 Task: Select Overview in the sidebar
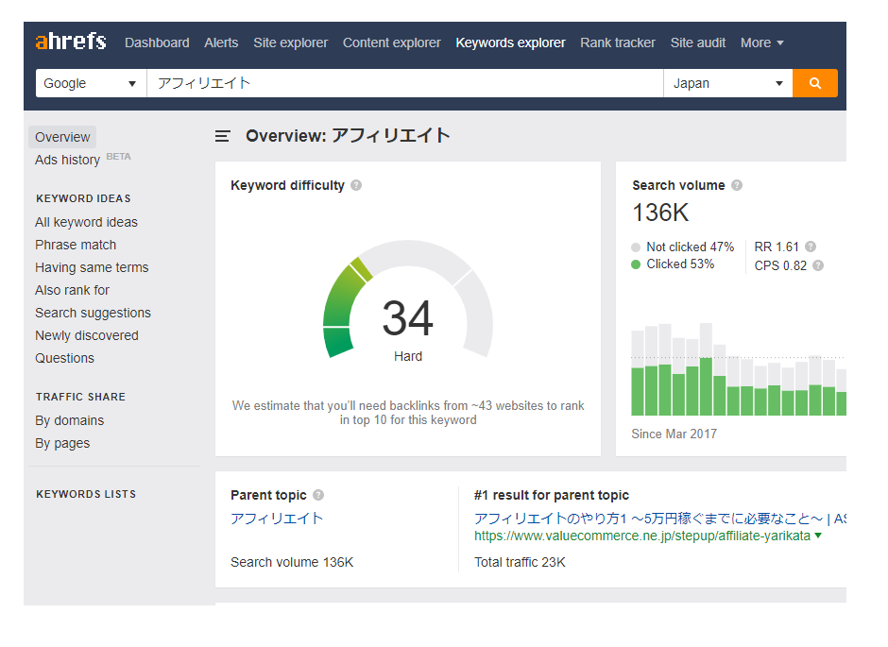(62, 137)
